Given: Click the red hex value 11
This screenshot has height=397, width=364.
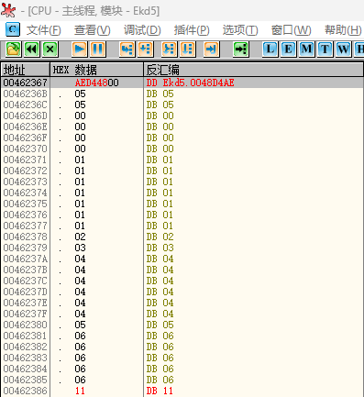Looking at the screenshot, I should coord(80,391).
